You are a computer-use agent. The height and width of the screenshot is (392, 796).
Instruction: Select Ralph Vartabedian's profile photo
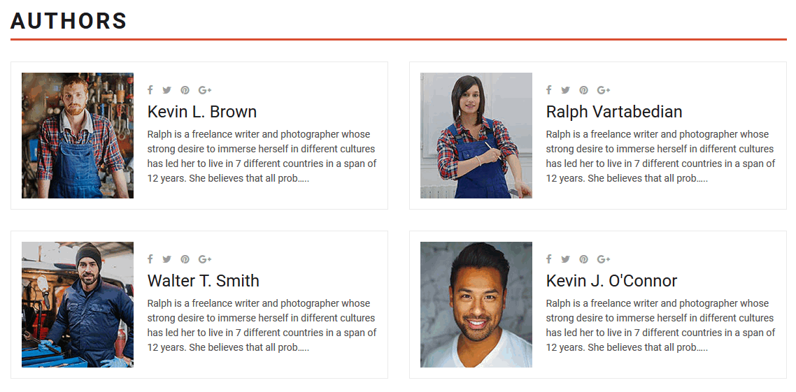pos(476,136)
